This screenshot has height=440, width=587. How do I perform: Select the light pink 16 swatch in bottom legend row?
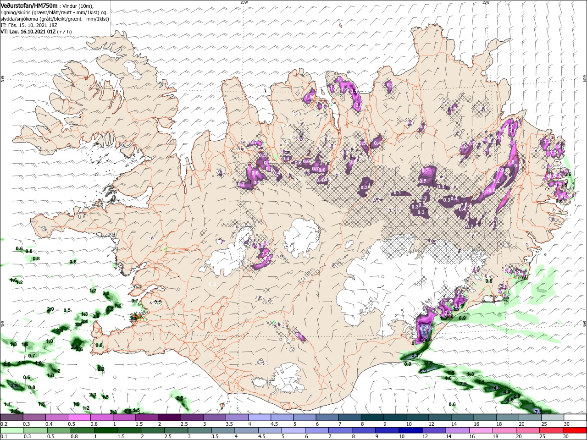pos(482,430)
